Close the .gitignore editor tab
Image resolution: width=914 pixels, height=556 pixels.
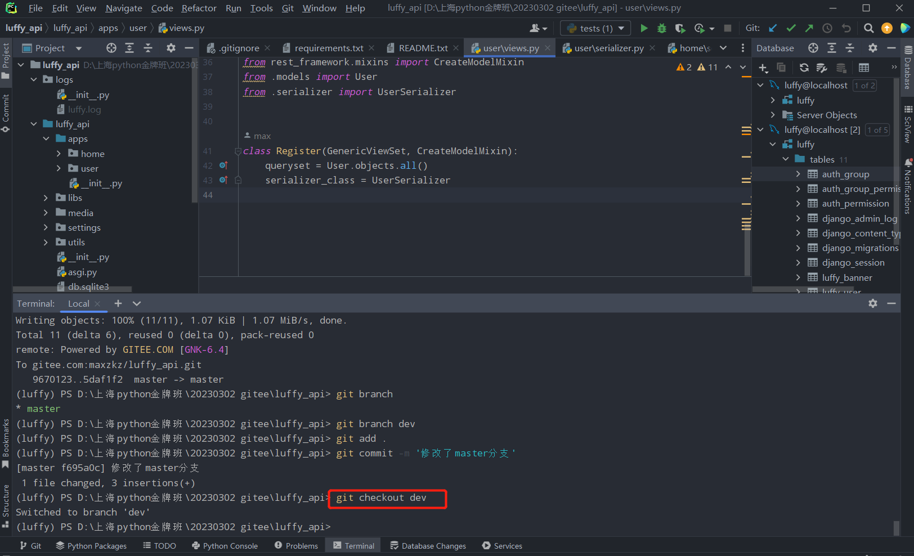point(267,48)
